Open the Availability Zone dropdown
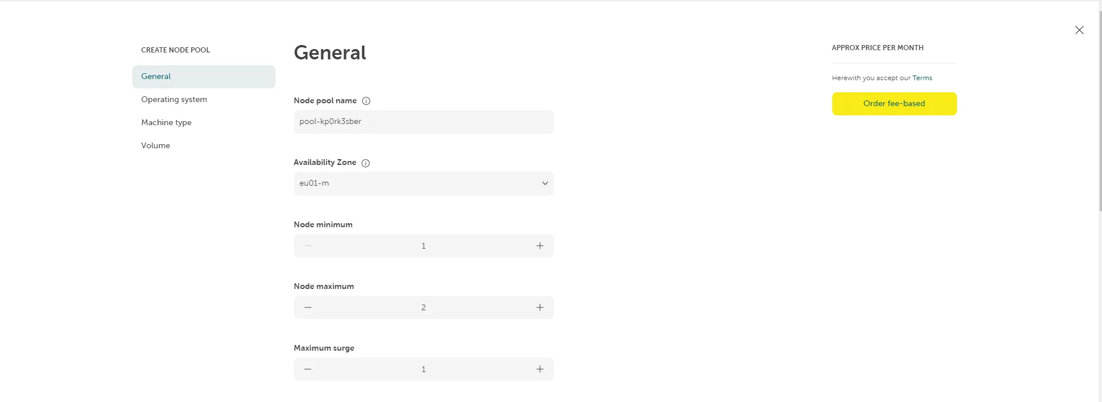1102x402 pixels. (423, 183)
